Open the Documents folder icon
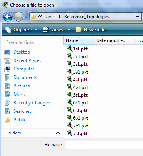Image resolution: width=143 pixels, height=156 pixels. pyautogui.click(x=7, y=77)
